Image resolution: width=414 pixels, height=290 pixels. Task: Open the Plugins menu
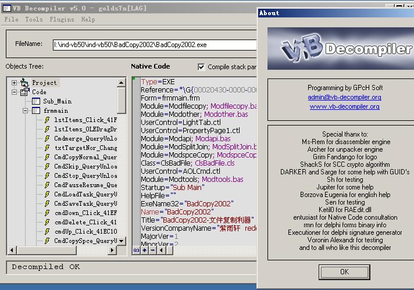click(62, 19)
